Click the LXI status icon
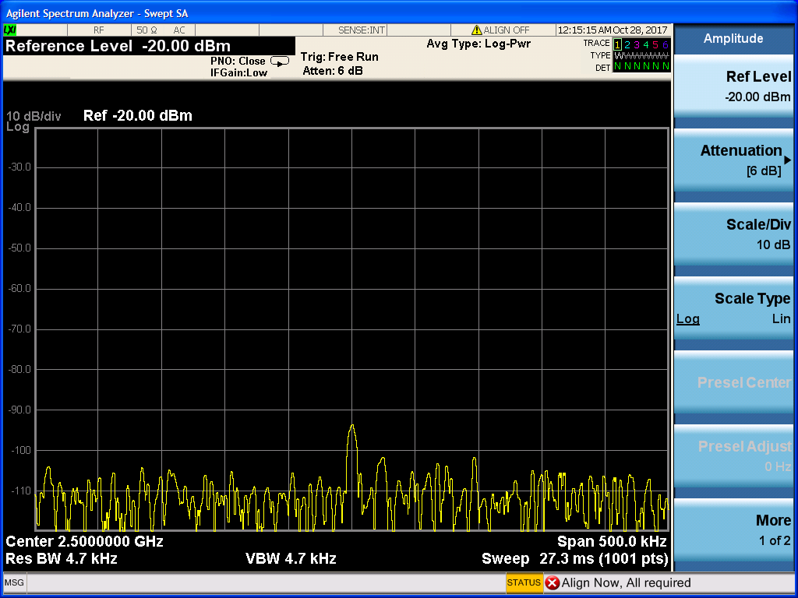Screen dimensions: 798x598 coord(10,30)
